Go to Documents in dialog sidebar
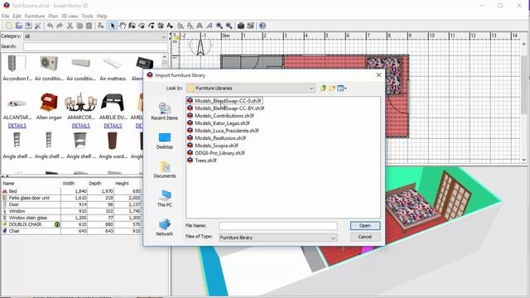This screenshot has width=530, height=298. pos(165,170)
